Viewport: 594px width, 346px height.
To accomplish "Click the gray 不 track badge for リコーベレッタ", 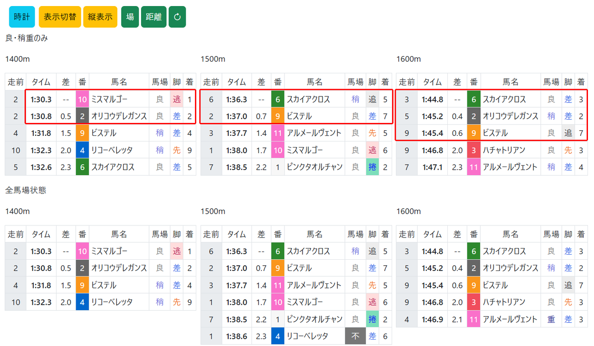I will pos(355,336).
